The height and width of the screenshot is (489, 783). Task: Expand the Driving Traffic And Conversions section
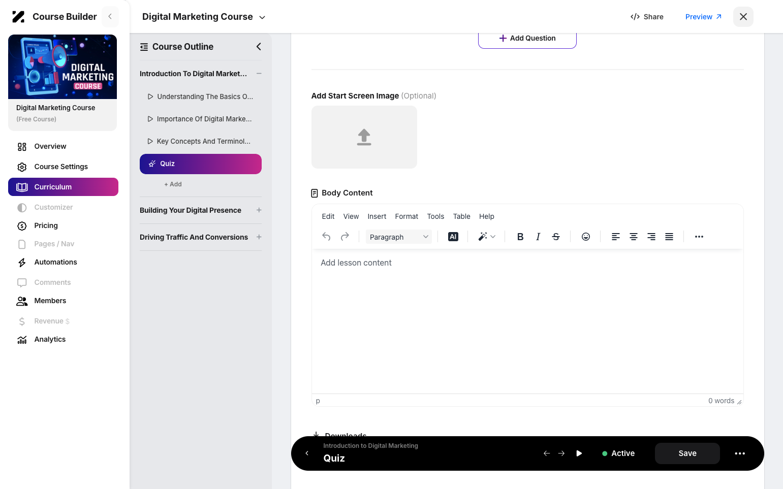tap(259, 237)
